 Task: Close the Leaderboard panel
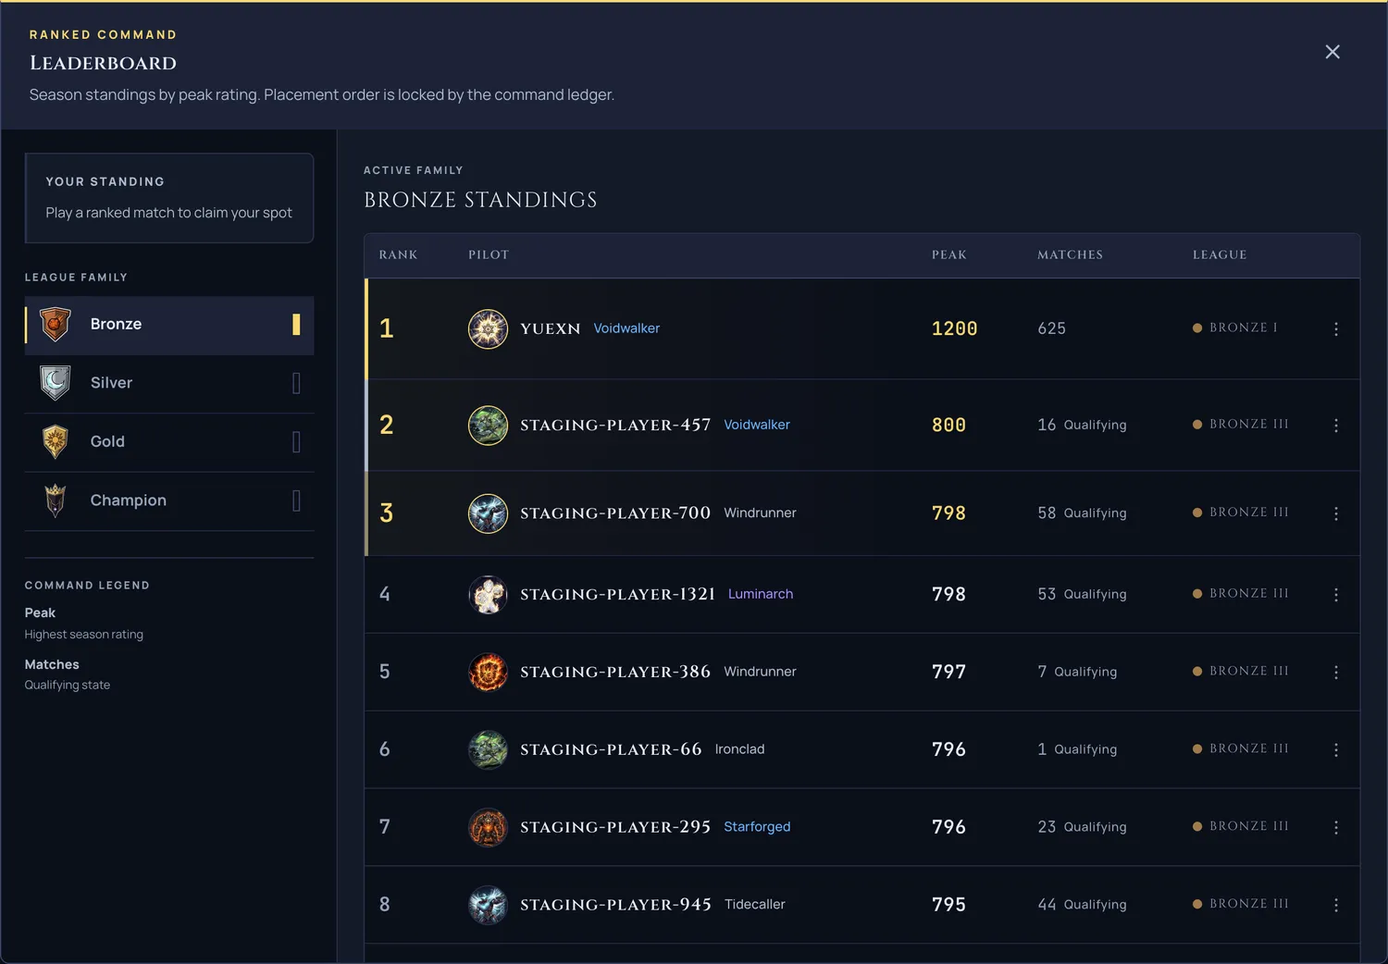(1332, 52)
